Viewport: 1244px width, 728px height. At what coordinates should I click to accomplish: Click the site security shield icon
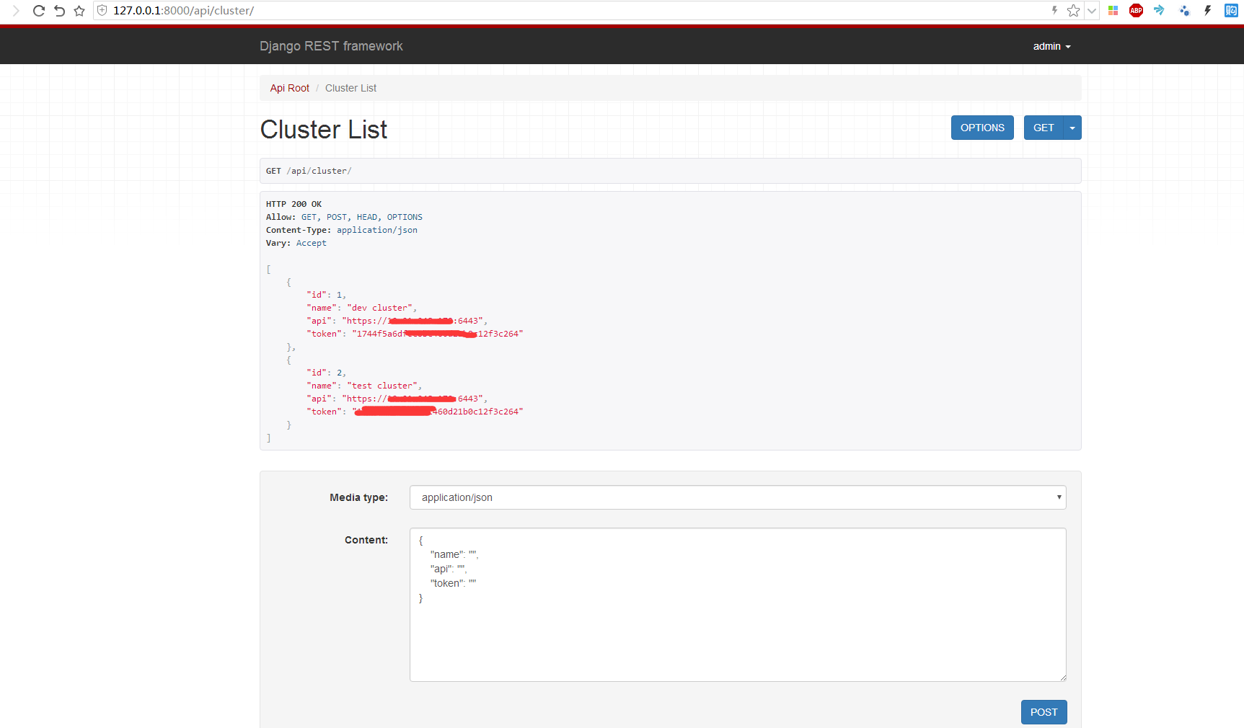[x=102, y=11]
